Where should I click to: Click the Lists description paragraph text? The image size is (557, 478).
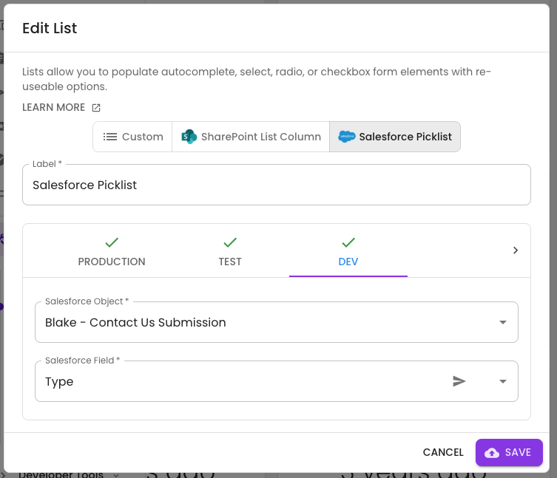tap(257, 79)
